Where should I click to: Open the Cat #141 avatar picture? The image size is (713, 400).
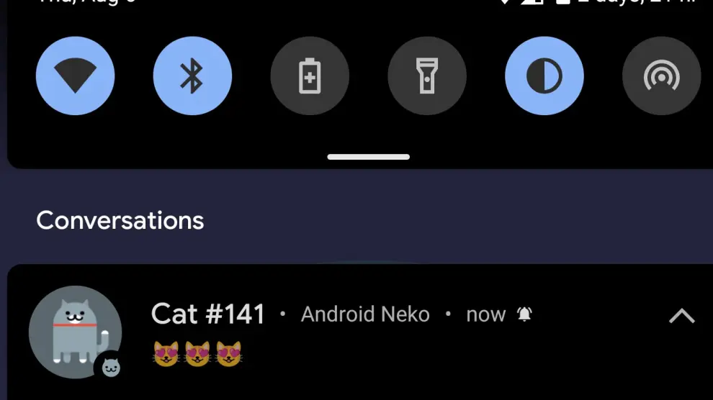pyautogui.click(x=75, y=332)
